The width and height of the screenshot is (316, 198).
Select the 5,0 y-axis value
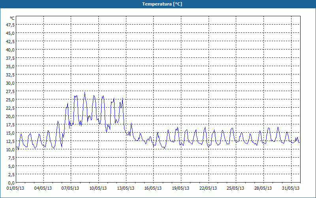point(11,166)
